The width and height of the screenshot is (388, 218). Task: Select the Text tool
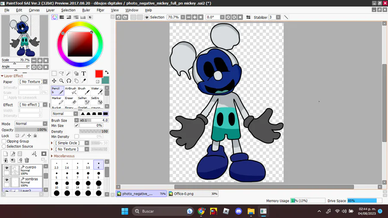click(x=84, y=73)
